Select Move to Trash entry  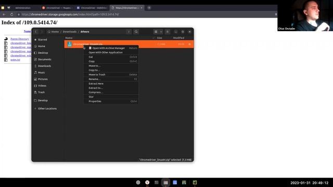click(111, 75)
